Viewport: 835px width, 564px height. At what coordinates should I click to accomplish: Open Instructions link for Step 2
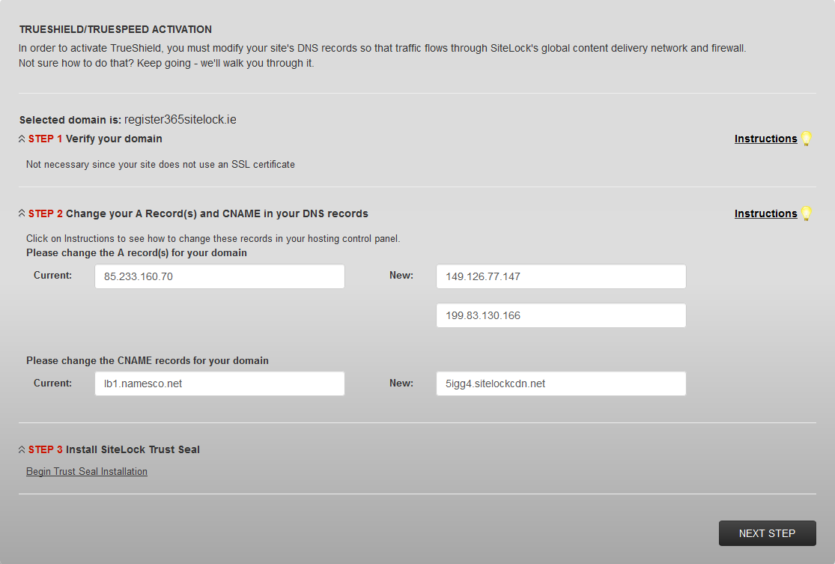click(x=766, y=213)
